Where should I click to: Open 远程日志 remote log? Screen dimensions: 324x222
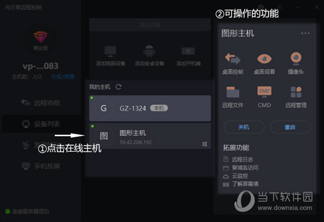(238, 159)
